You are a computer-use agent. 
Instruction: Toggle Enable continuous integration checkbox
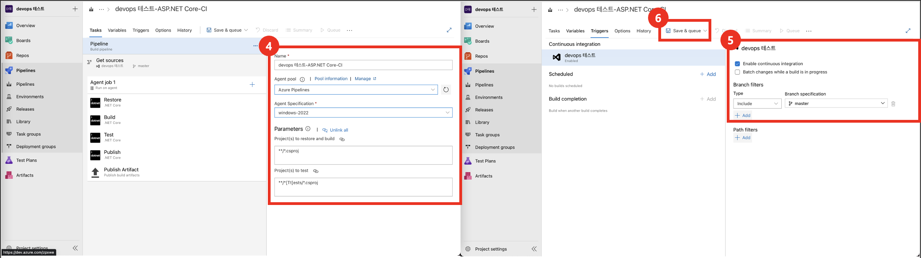tap(737, 64)
